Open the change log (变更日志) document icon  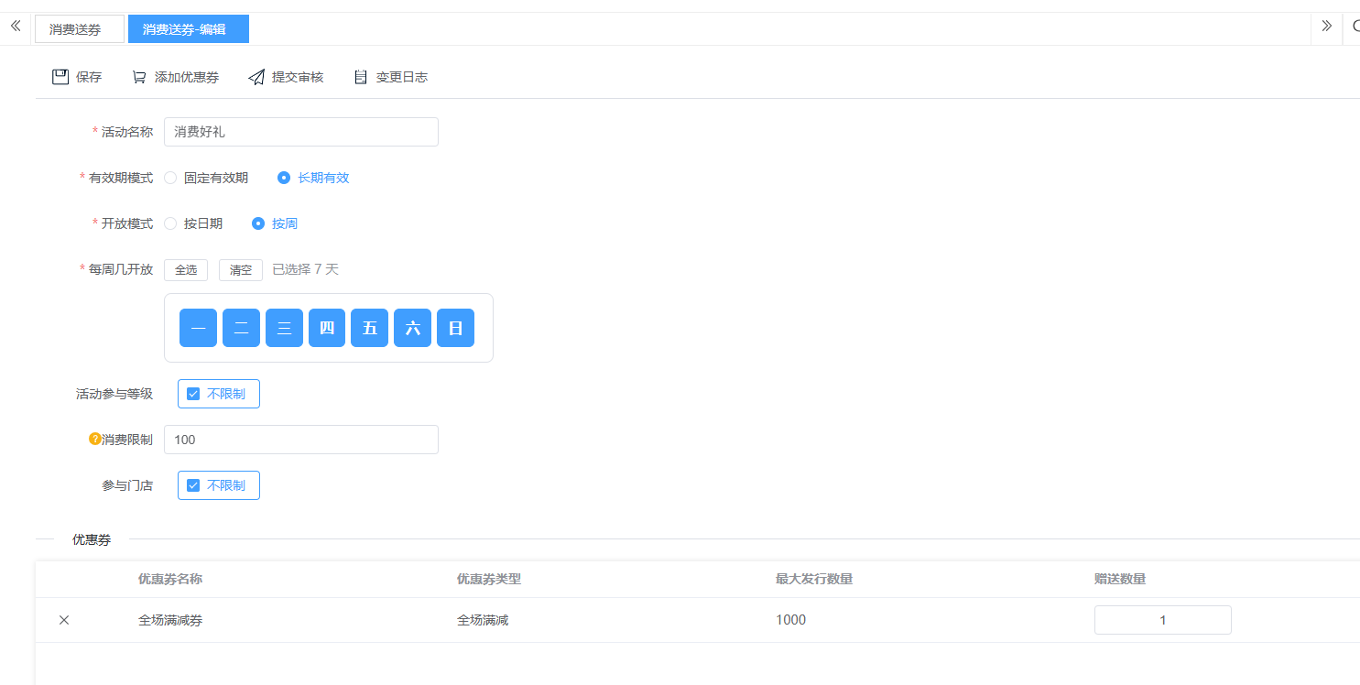click(361, 77)
